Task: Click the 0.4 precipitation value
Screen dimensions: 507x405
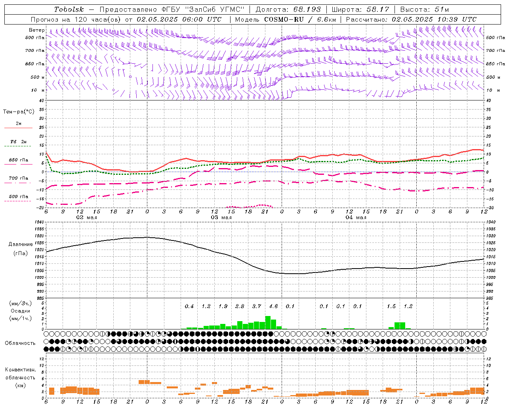Action: tap(189, 307)
